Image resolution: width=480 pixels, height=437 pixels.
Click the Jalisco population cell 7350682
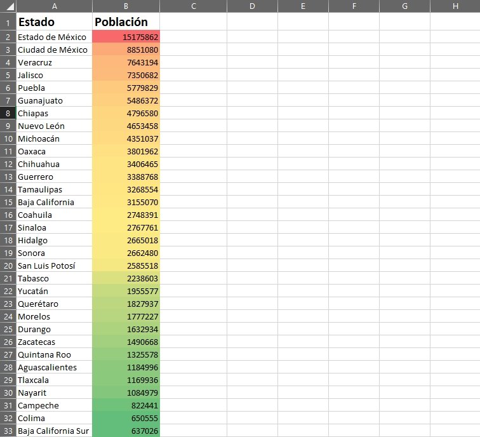coord(126,75)
